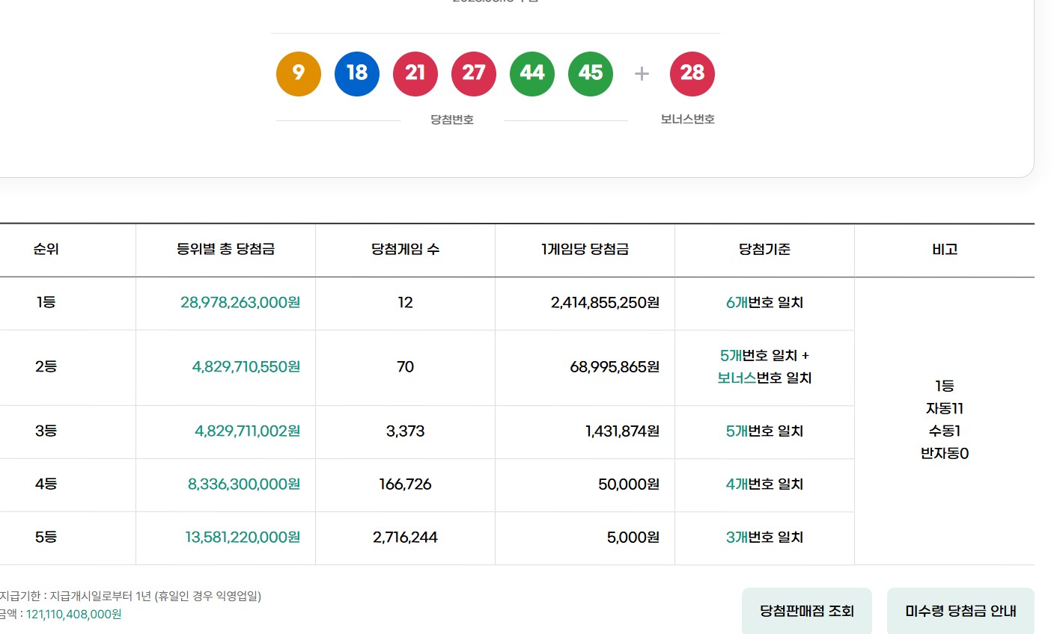Screen dimensions: 1060x634
Task: Click total prize 4,829,710,550원
Action: click(x=246, y=367)
